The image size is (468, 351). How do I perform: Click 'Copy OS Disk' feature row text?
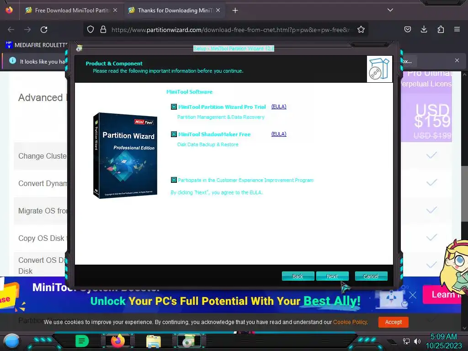(41, 238)
